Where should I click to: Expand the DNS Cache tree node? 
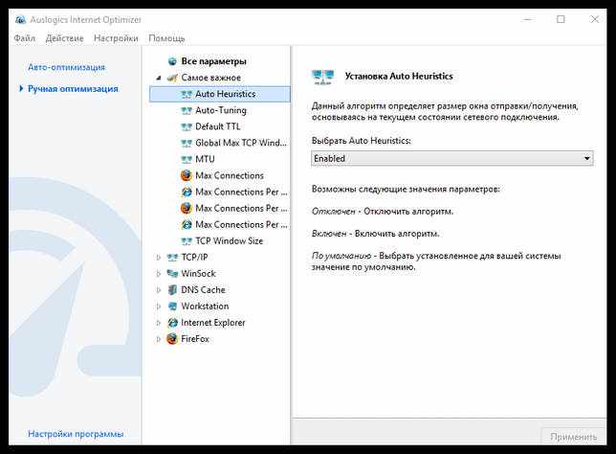point(159,290)
